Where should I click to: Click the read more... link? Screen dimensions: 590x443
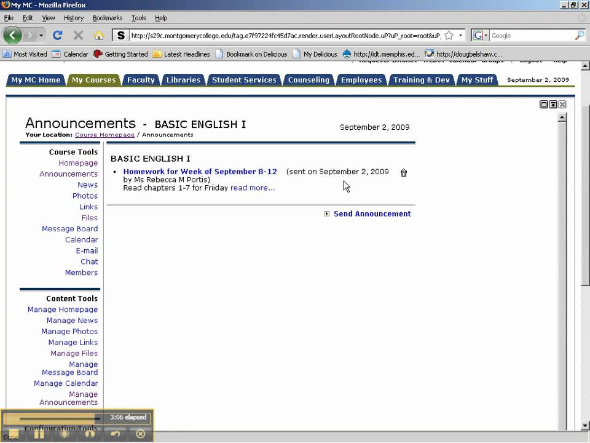pyautogui.click(x=253, y=188)
